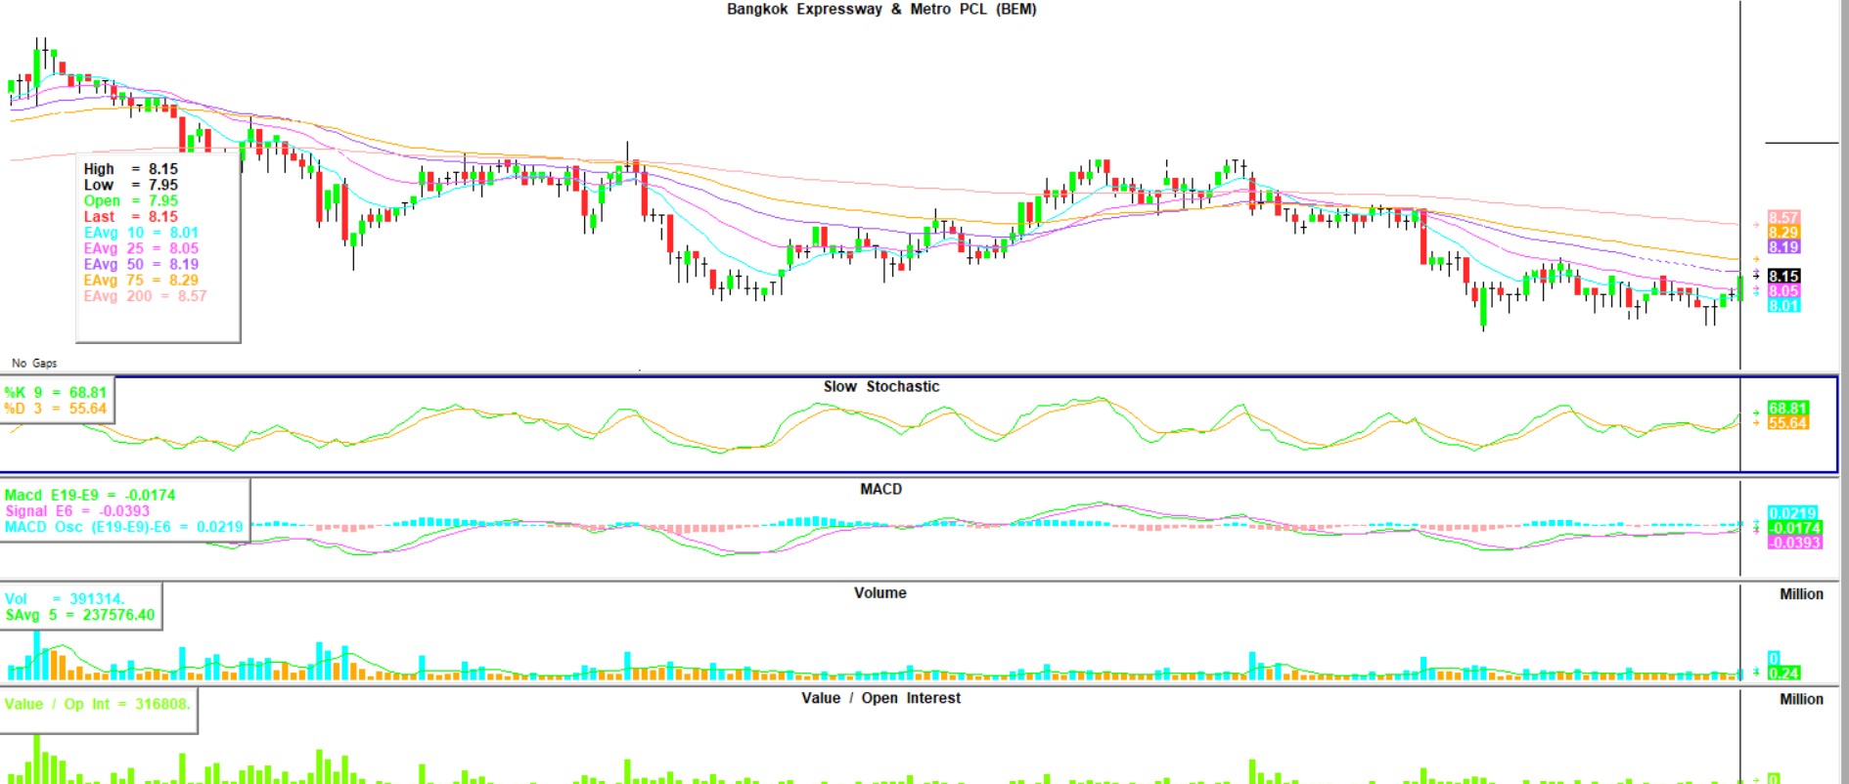Click the EAvg 75 = 8.29 legend entry
This screenshot has height=784, width=1849.
coord(141,280)
